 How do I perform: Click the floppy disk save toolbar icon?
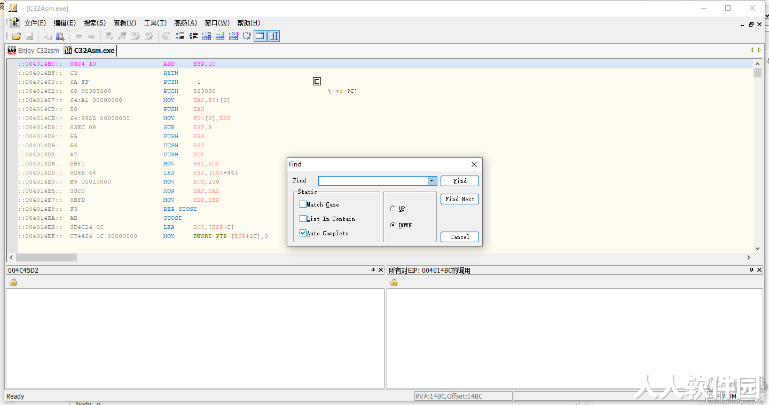click(x=30, y=36)
